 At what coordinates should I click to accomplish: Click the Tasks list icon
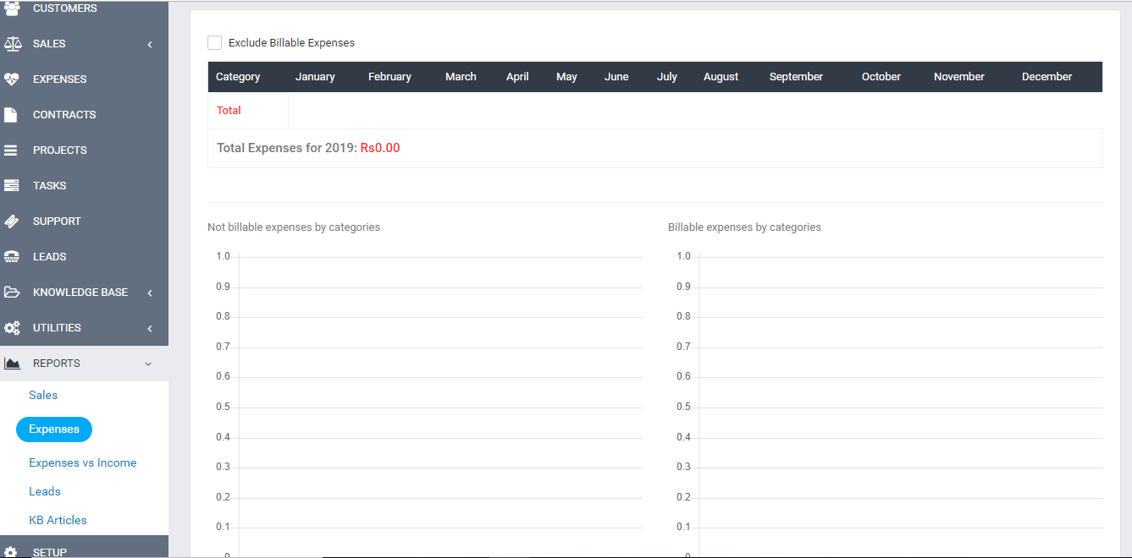tap(12, 186)
